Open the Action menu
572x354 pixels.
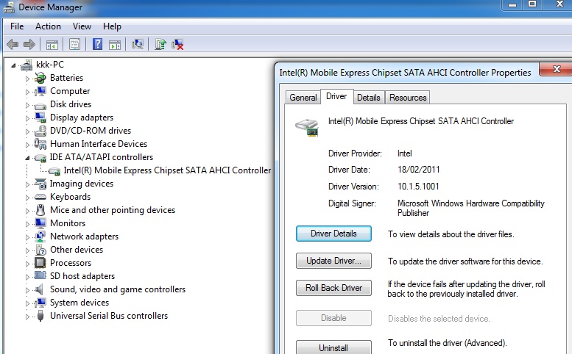click(48, 26)
